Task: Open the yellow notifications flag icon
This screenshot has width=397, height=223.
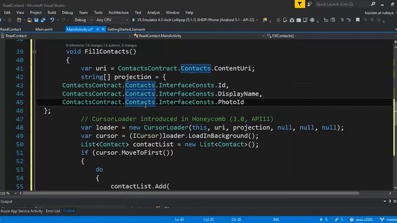Action: (x=300, y=4)
